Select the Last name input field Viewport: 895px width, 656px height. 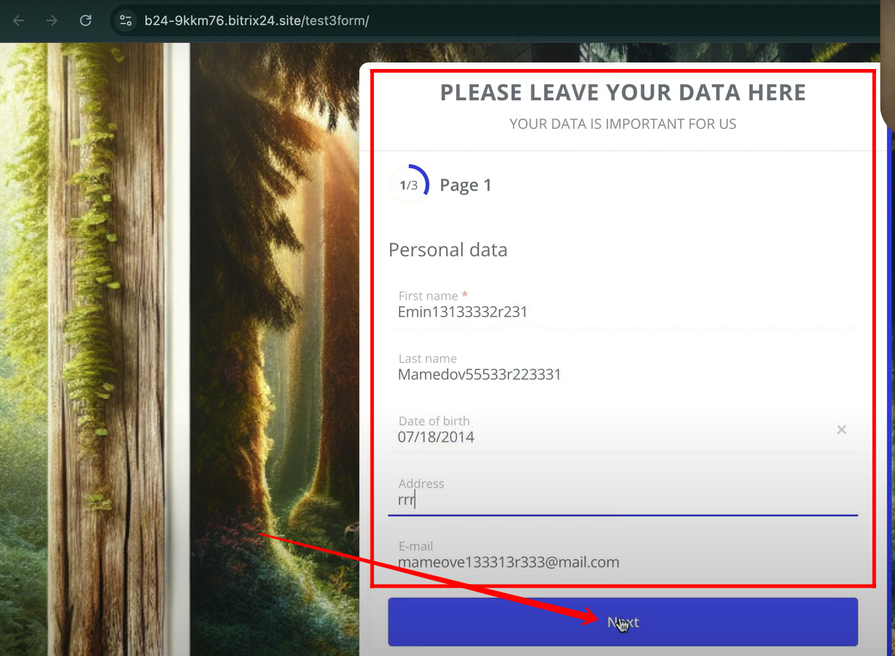pyautogui.click(x=623, y=368)
